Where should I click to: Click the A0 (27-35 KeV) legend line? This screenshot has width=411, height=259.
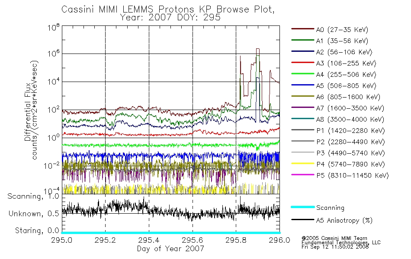click(x=302, y=29)
